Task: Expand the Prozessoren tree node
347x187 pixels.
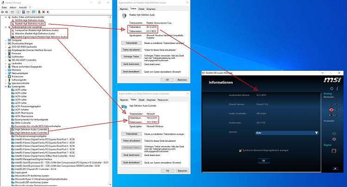Action: (6, 76)
